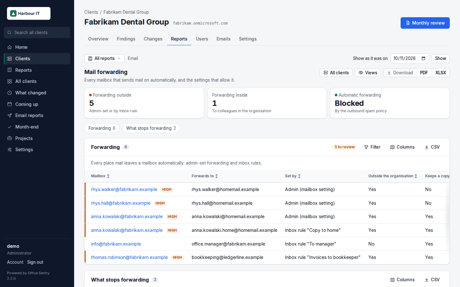The height and width of the screenshot is (287, 460).
Task: Switch to the Findings tab
Action: [126, 39]
